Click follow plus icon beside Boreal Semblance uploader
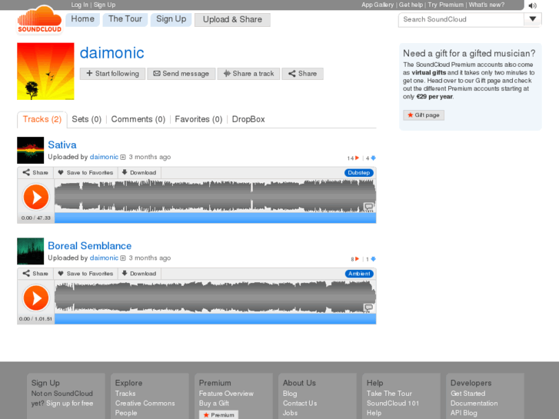Image resolution: width=559 pixels, height=419 pixels. [123, 258]
